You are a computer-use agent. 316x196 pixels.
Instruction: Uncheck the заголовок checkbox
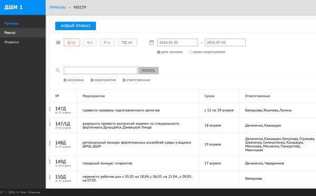65,80
